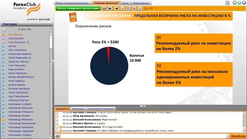Screen dimensions: 247x139
Task: Click the fit-to-screen icon beside slide counter
Action: coord(140,8)
